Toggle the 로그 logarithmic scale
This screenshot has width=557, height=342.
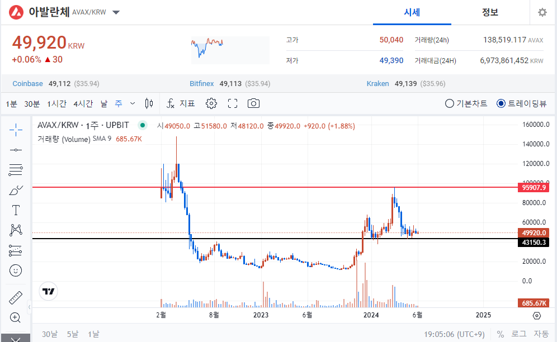coord(518,334)
